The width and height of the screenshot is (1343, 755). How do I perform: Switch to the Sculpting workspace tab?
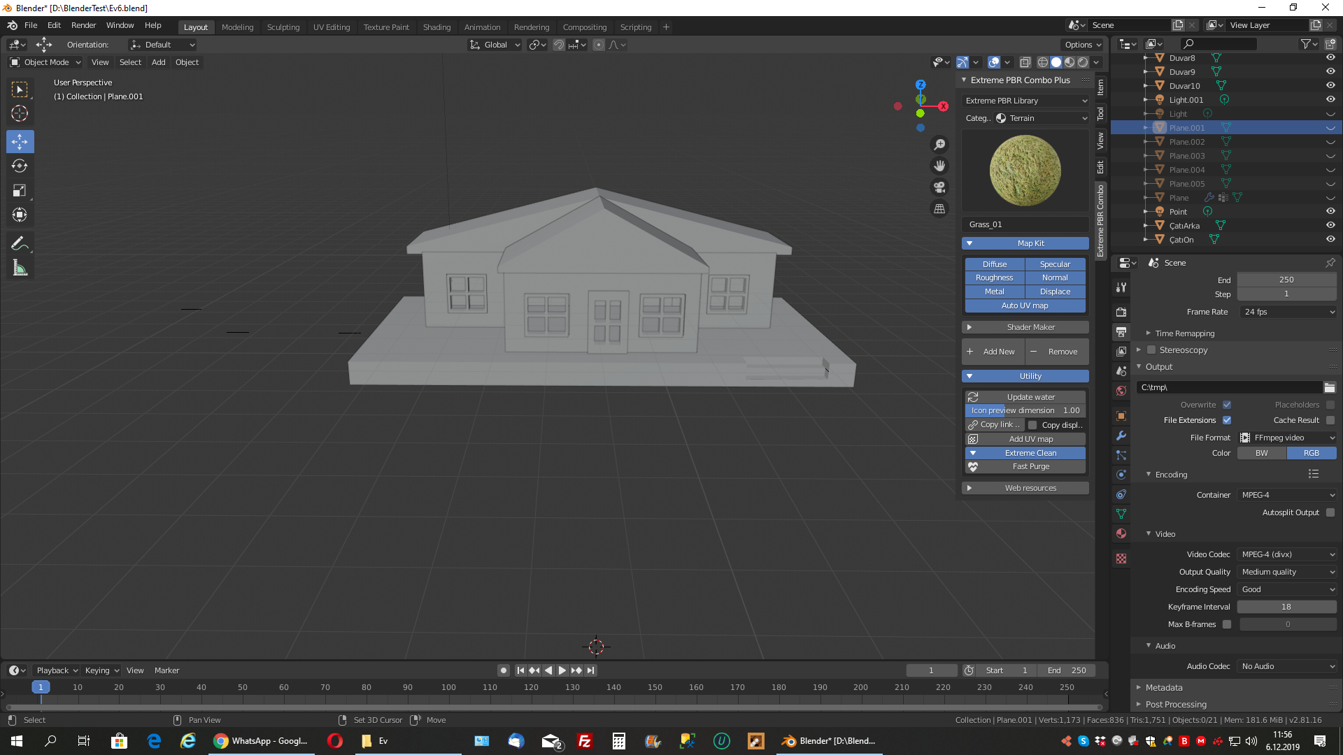pyautogui.click(x=283, y=27)
